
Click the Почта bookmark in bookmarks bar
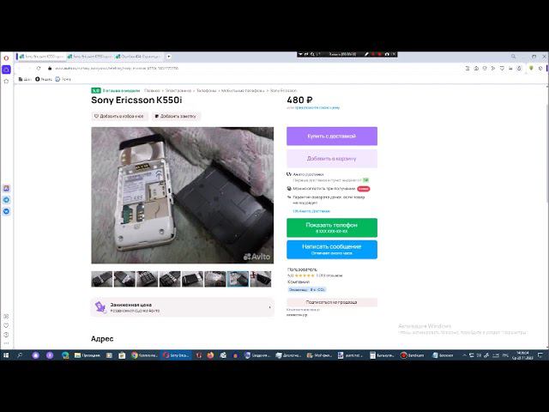[x=63, y=79]
